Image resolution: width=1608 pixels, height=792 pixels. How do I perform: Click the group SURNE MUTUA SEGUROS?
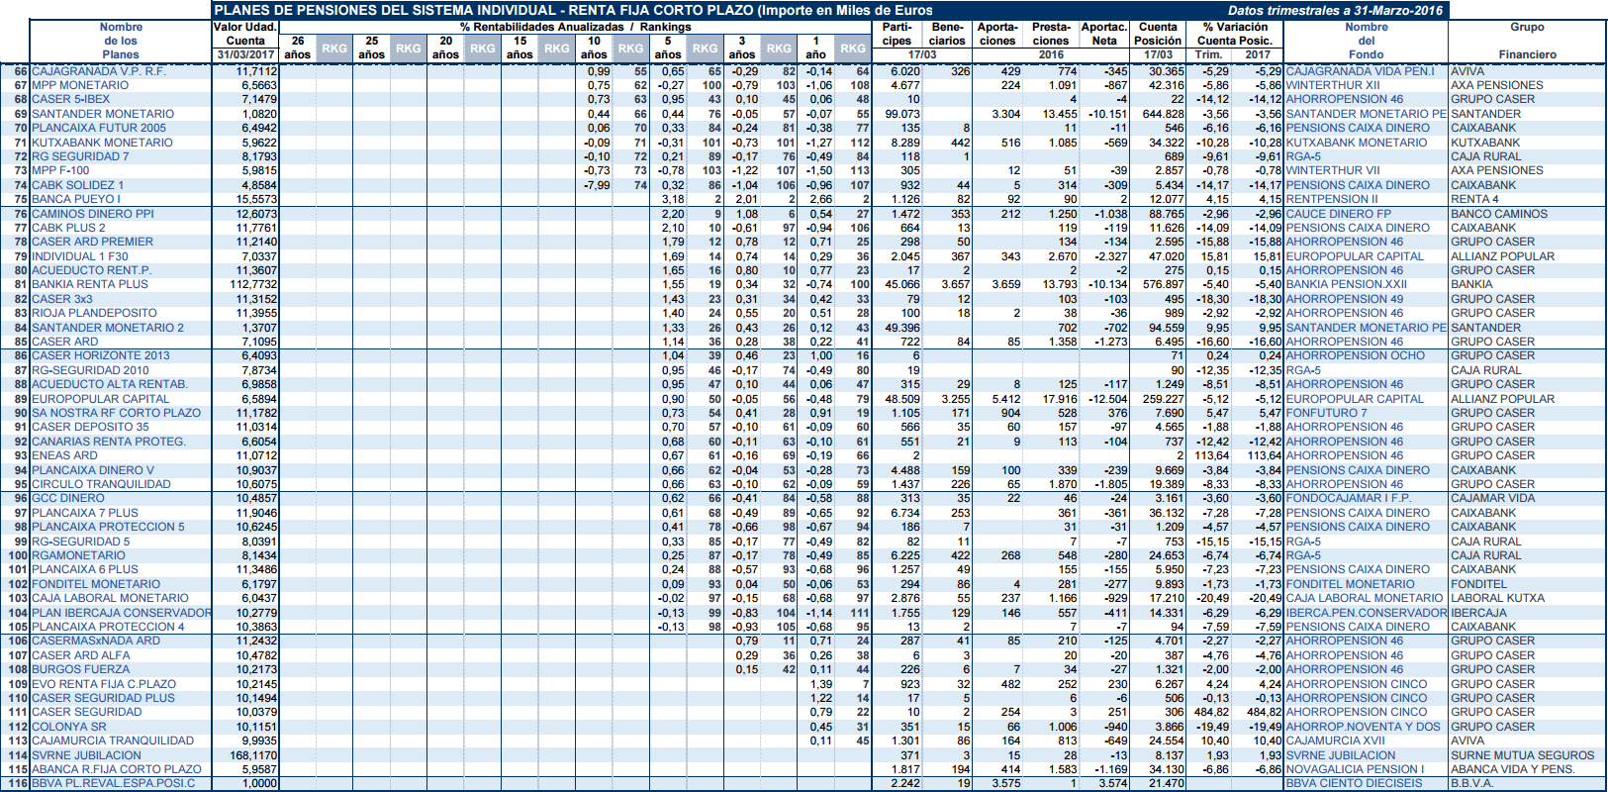coord(1523,755)
